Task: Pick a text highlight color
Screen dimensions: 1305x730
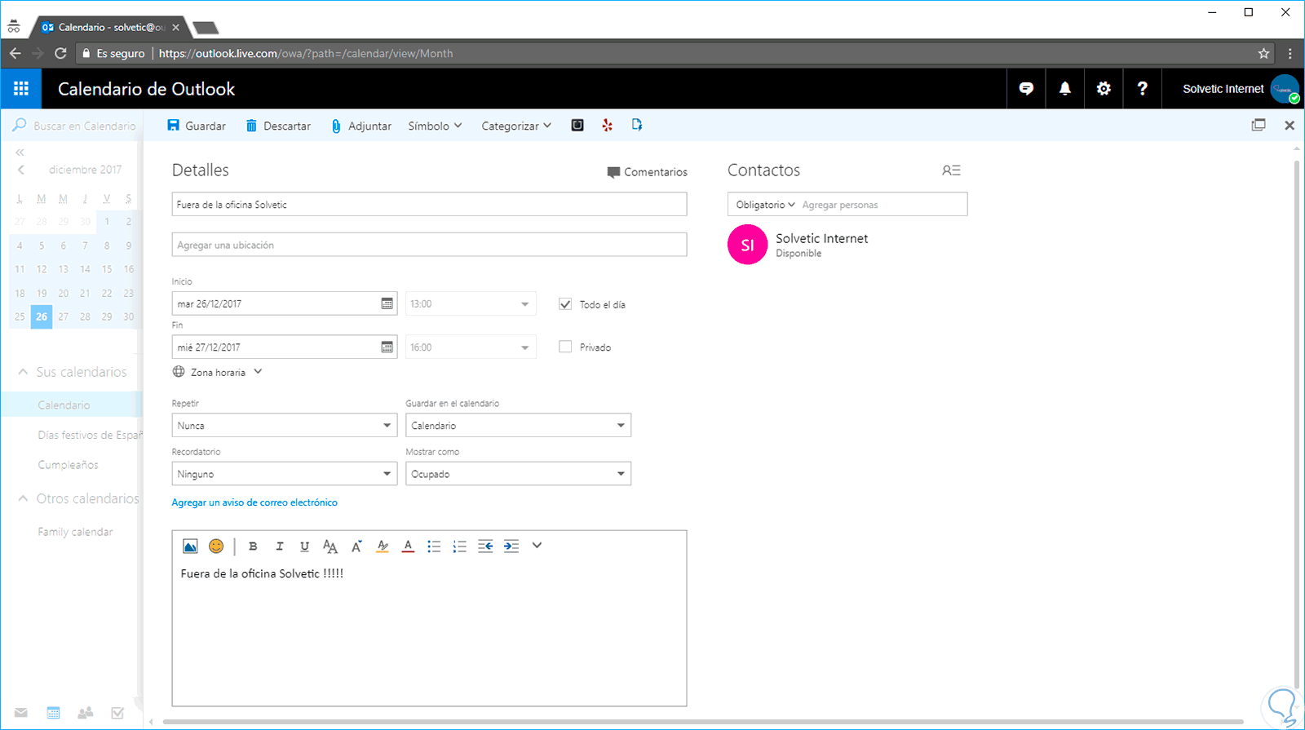Action: [383, 546]
